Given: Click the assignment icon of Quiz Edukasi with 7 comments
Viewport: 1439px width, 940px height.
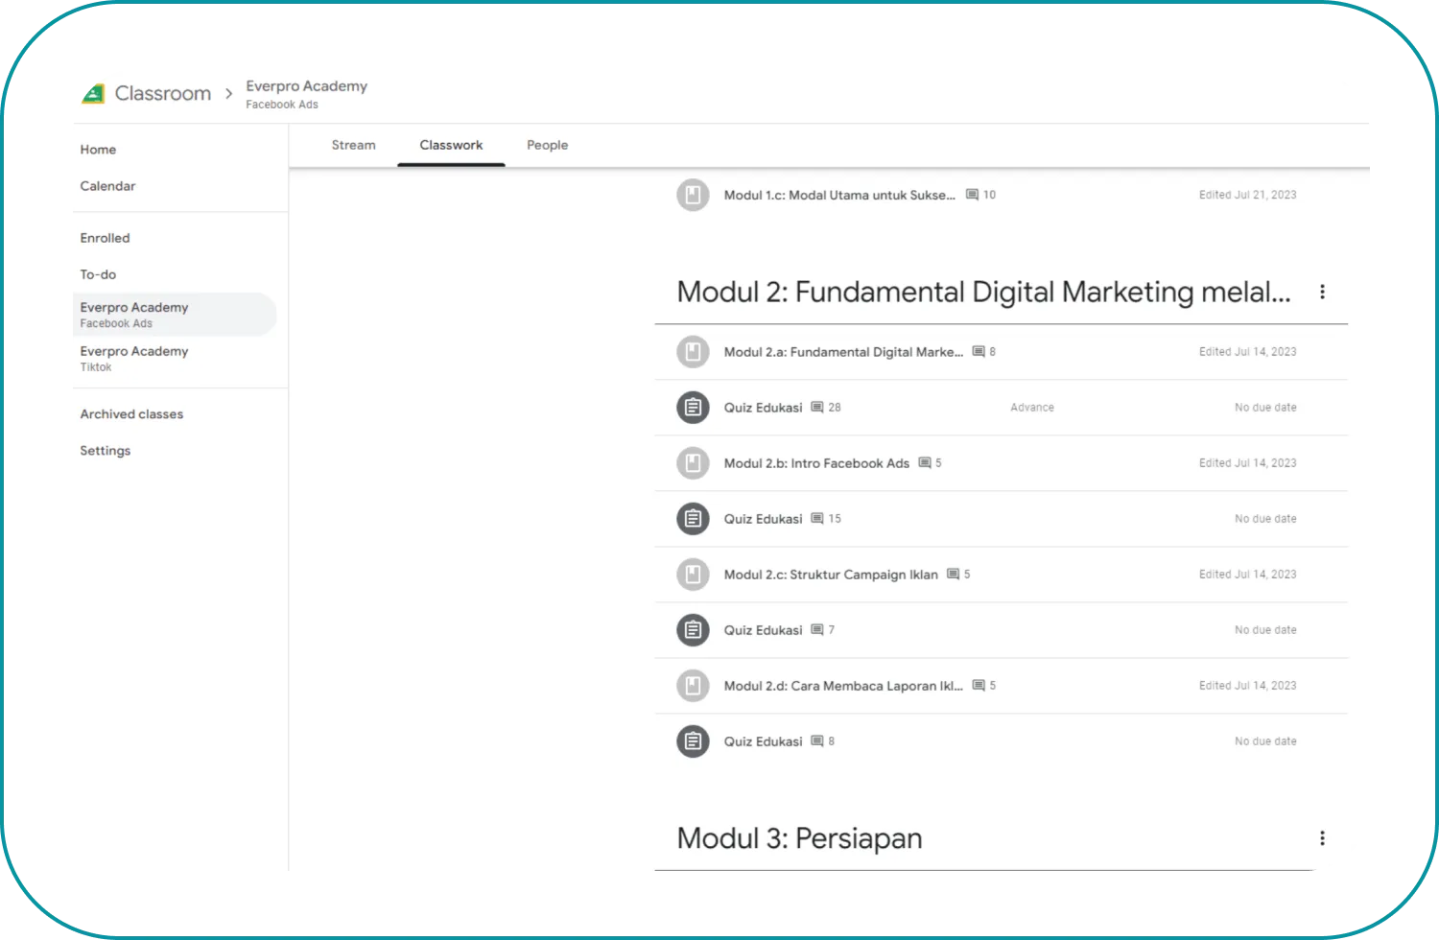Looking at the screenshot, I should coord(693,630).
